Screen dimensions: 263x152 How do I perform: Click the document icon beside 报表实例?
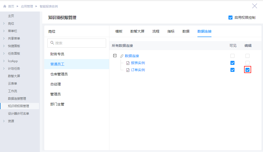128,63
